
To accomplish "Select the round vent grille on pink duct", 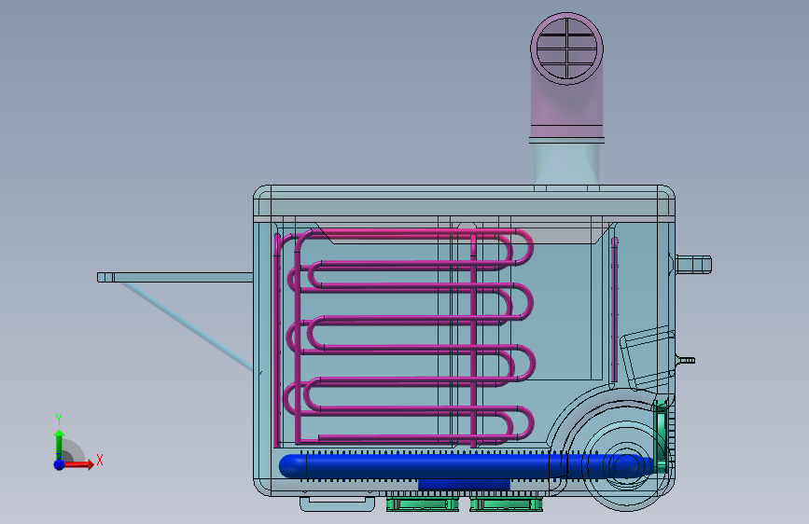I will coord(567,48).
